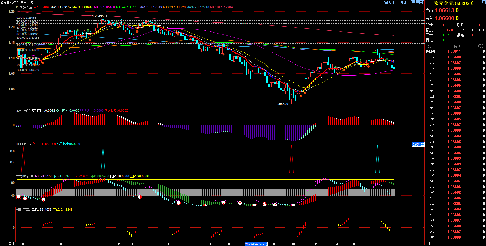Viewport: 486px width, 246px height.
Task: Click the 2022-04-22(五) date marker
Action: pyautogui.click(x=256, y=244)
